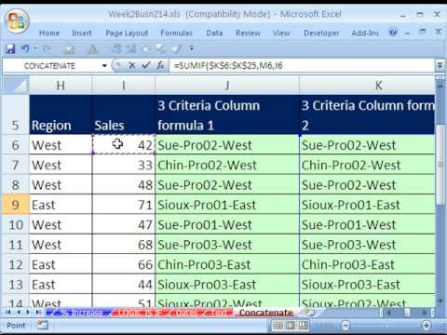
Task: Click Region cell East in row 13
Action: coord(61,285)
